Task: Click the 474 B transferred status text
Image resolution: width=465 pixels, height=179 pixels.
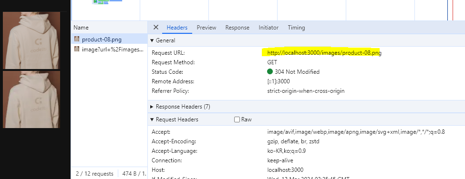Action: click(x=134, y=174)
